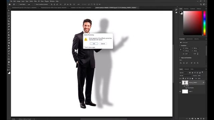Switch to the Paths tab

click(x=192, y=69)
